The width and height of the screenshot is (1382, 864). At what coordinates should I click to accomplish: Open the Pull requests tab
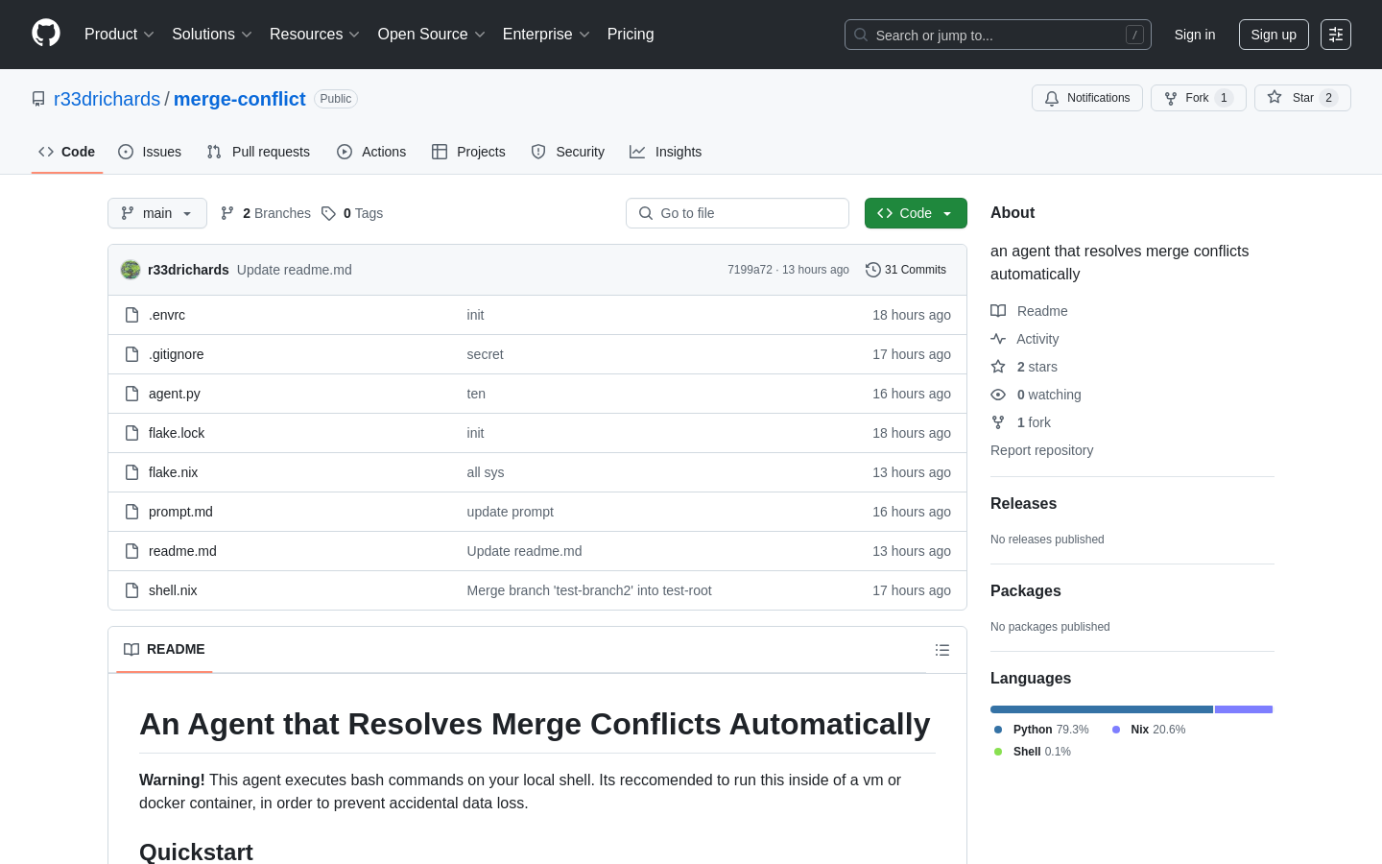258,152
